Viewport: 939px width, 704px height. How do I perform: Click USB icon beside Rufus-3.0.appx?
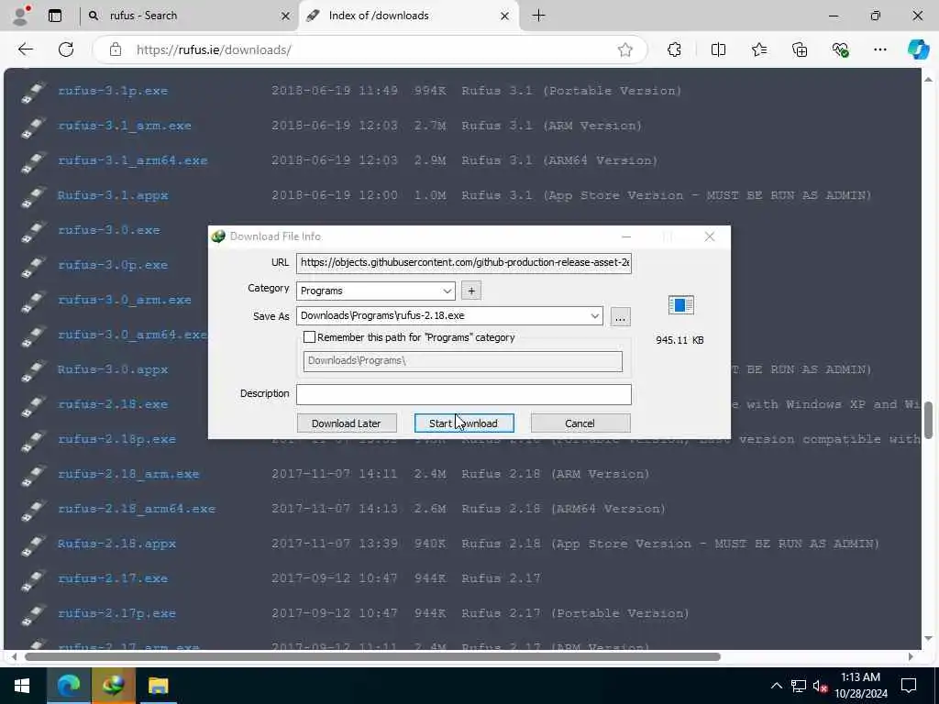33,370
